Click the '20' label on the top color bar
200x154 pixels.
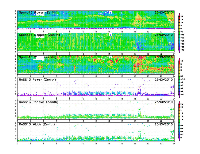(x=182, y=16)
